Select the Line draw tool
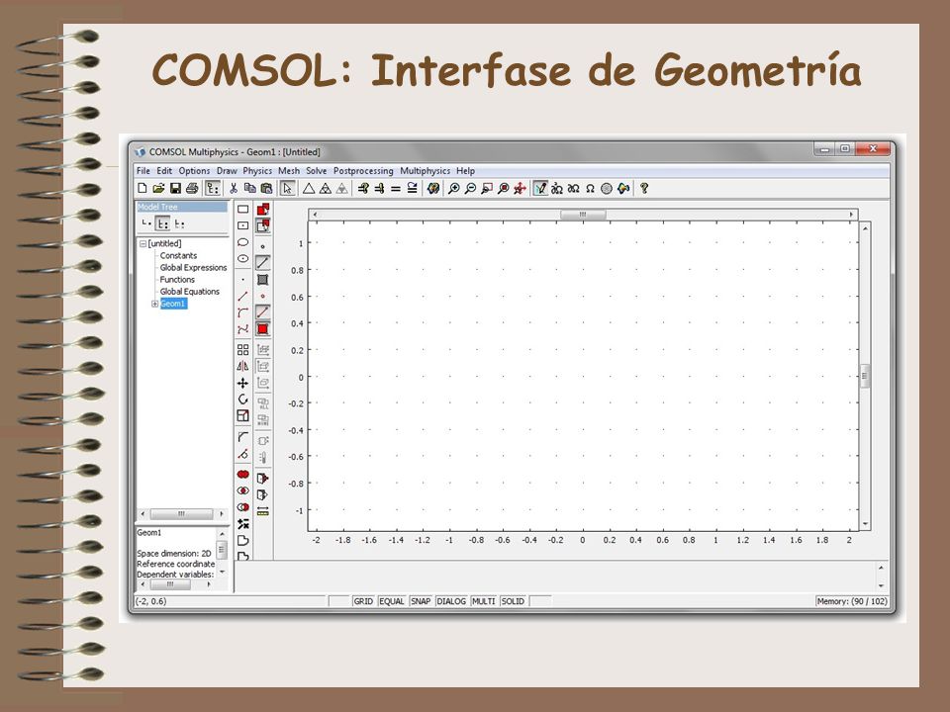This screenshot has height=712, width=950. [x=243, y=296]
